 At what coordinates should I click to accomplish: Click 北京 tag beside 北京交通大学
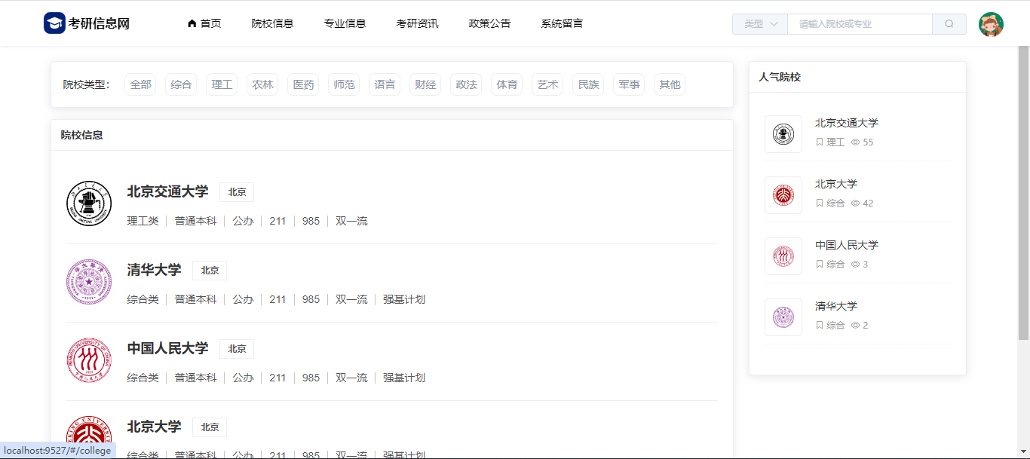click(237, 192)
